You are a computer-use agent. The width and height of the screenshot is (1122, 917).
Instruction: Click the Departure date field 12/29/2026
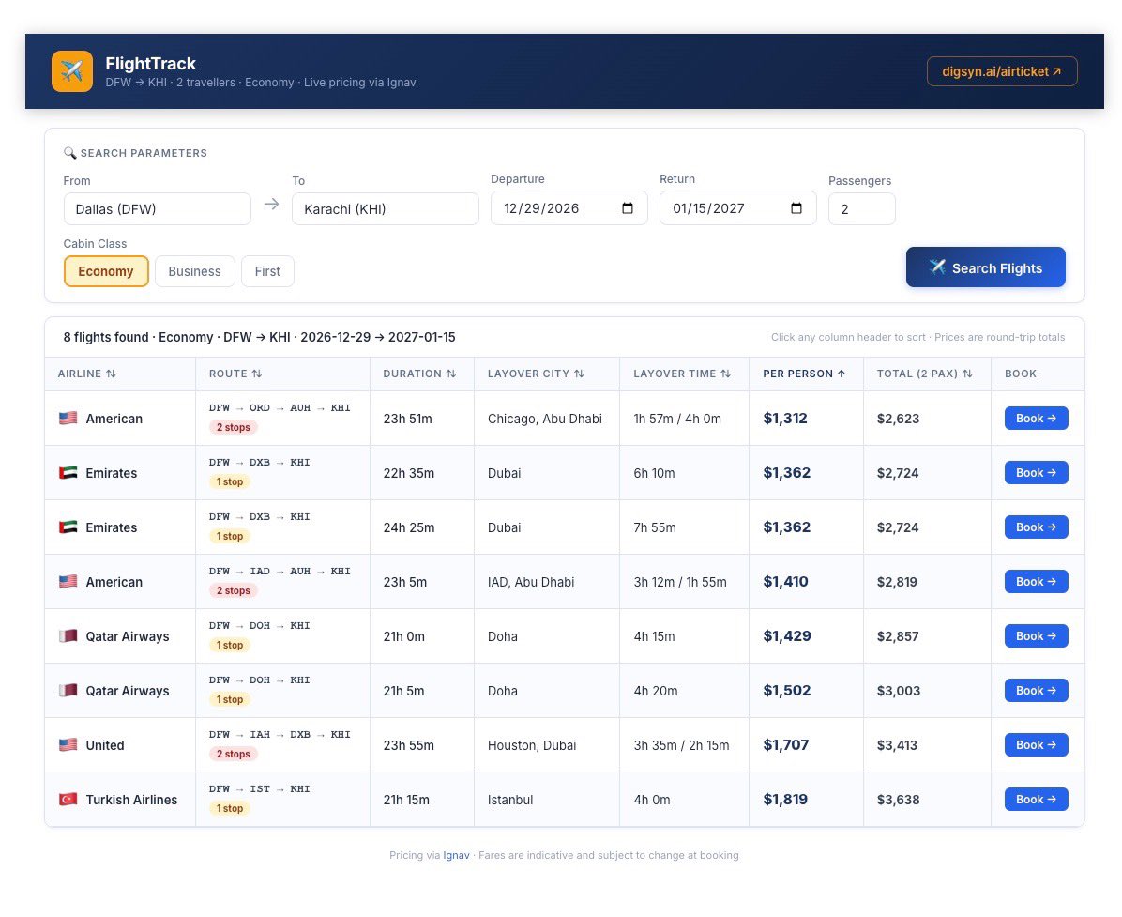[x=569, y=208]
